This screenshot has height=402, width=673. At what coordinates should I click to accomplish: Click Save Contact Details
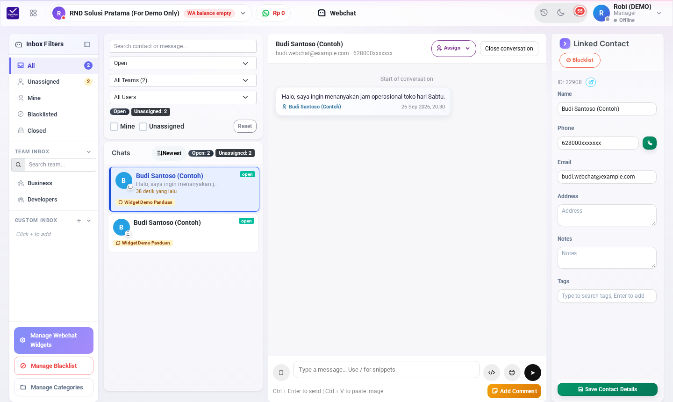pyautogui.click(x=608, y=389)
